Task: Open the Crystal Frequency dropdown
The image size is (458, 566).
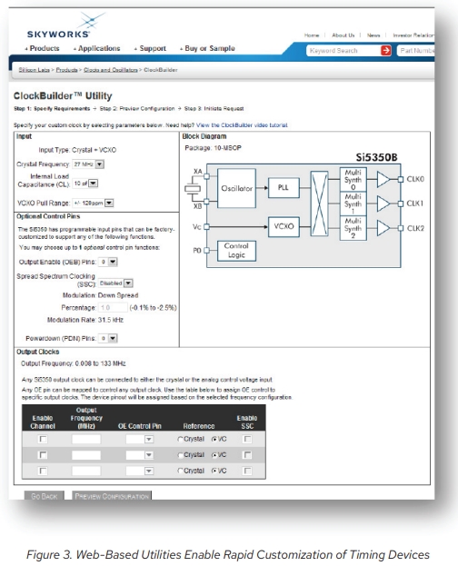Action: click(100, 164)
